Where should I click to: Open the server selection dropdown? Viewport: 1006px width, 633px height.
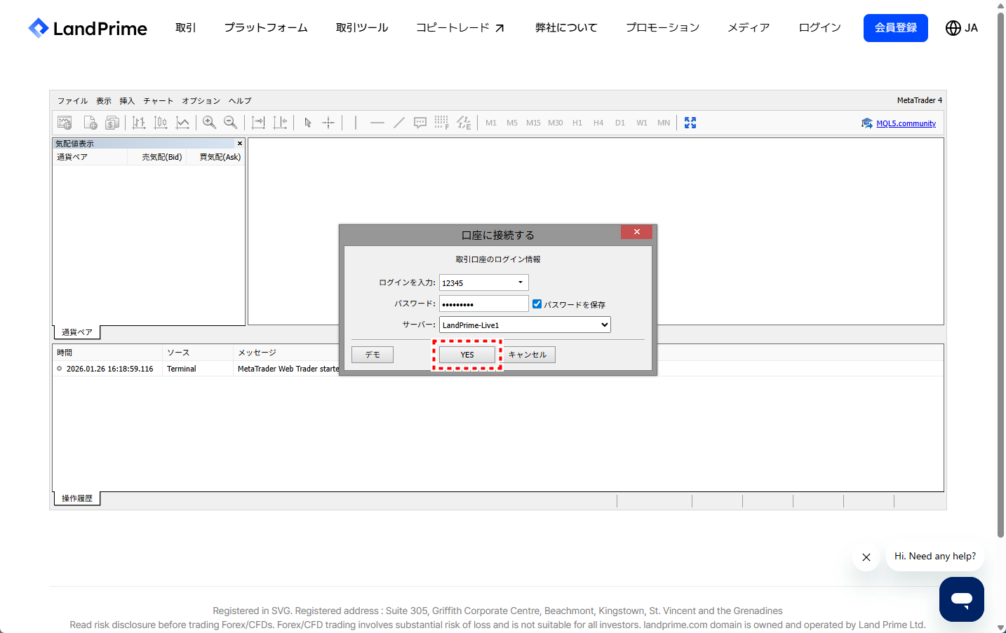coord(525,325)
